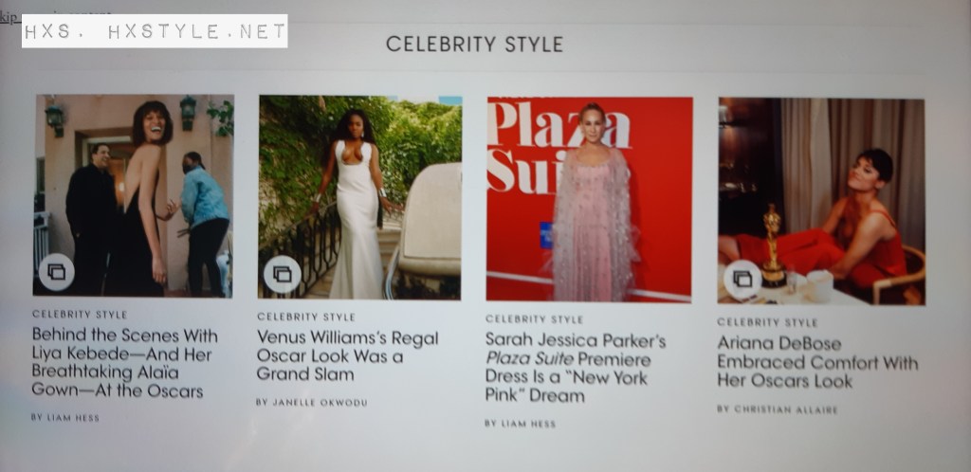
Task: Read 'Venus Williams's Regal Oscar Look' article
Action: click(347, 355)
